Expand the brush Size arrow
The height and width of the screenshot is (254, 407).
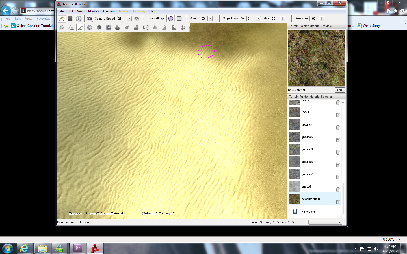point(210,19)
